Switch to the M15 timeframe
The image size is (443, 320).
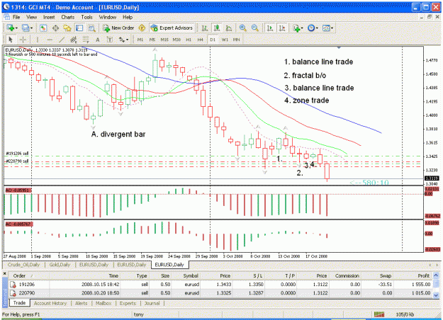pyautogui.click(x=164, y=40)
